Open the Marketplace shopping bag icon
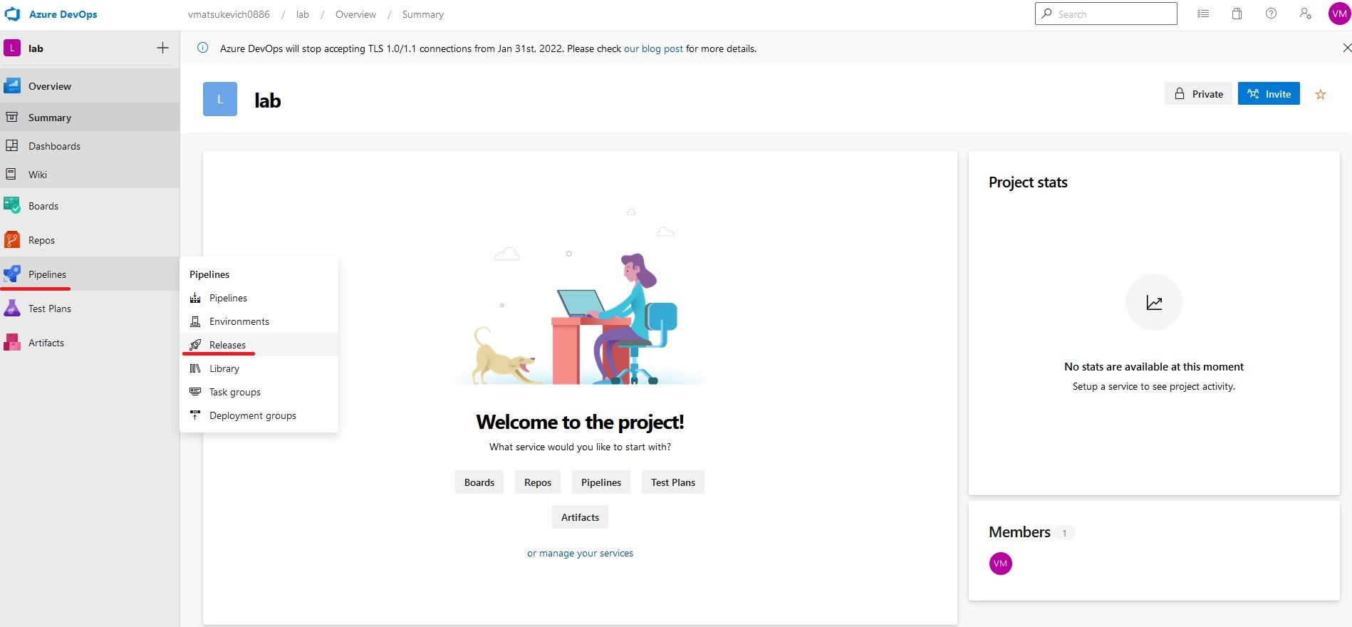1352x627 pixels. (1237, 14)
